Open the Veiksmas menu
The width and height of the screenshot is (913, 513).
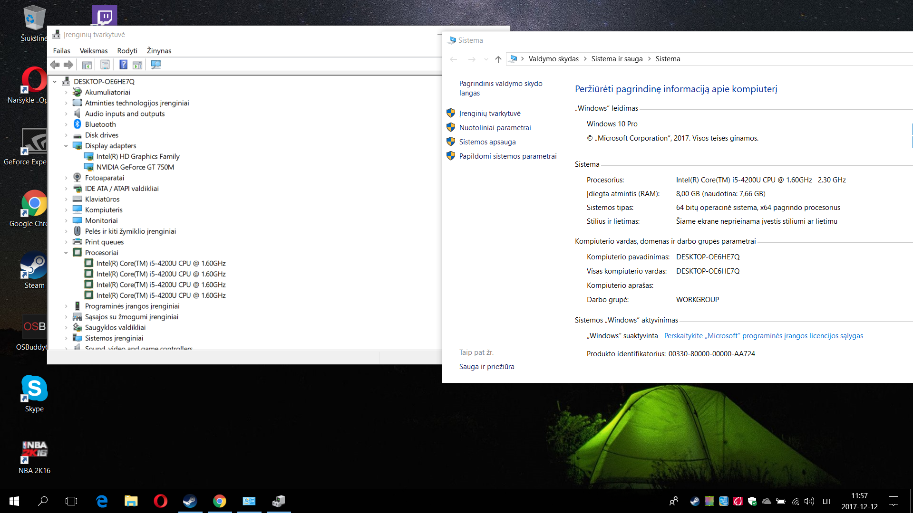click(94, 51)
